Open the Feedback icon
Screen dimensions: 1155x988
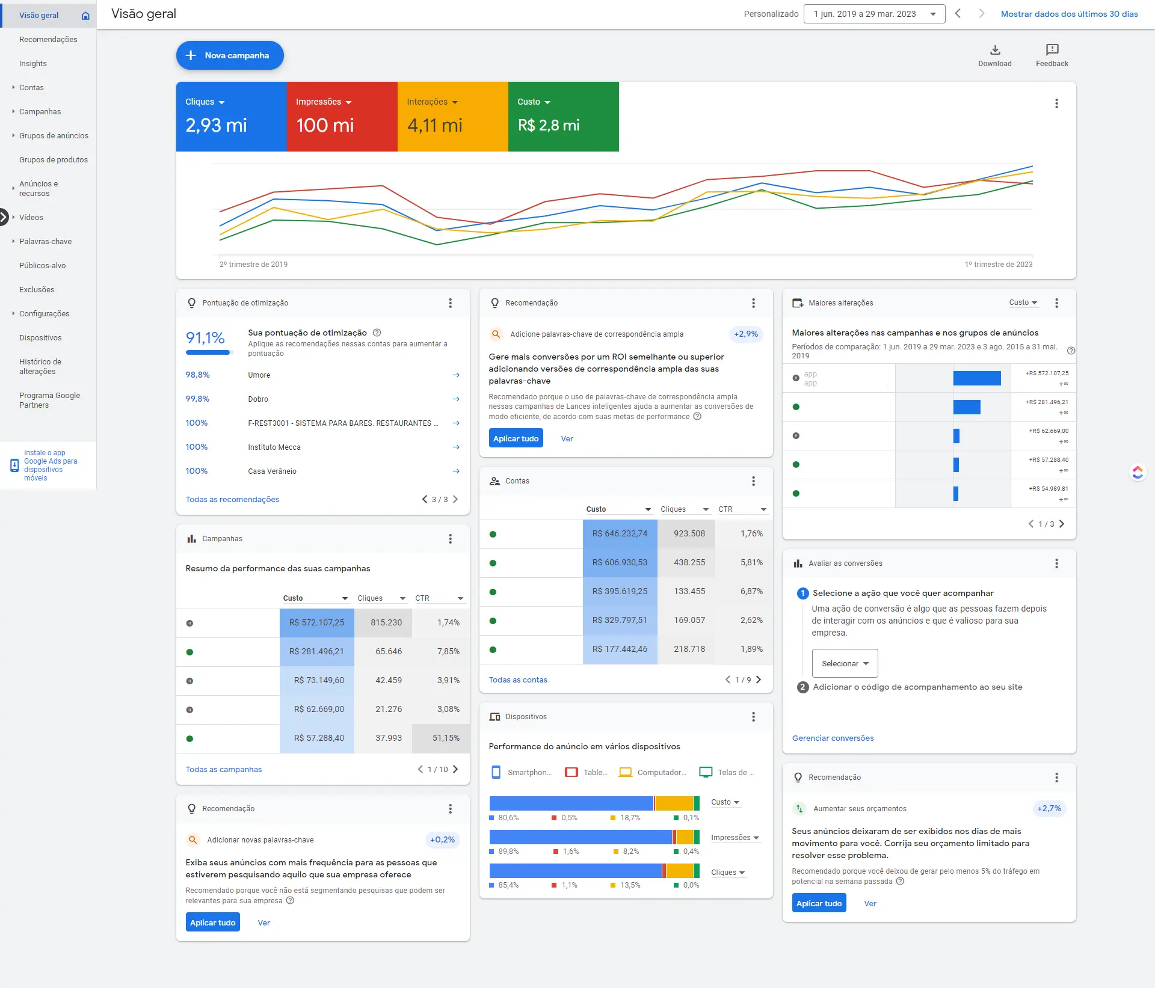(1052, 50)
